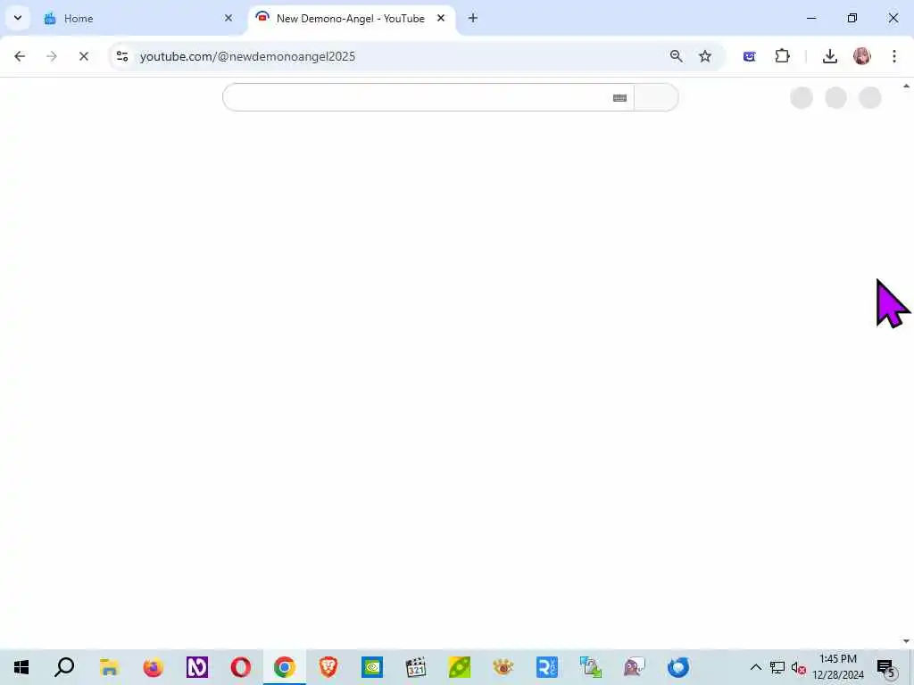Open the notification center with 5 notifications
This screenshot has height=685, width=914.
click(885, 667)
